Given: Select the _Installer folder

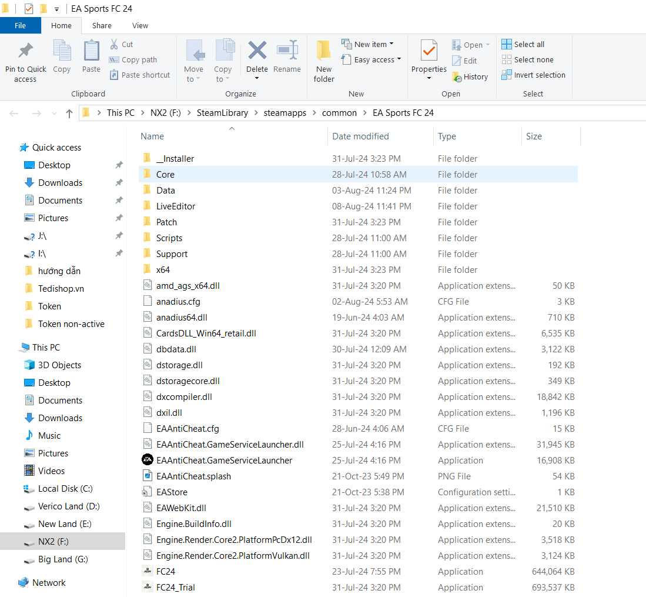Looking at the screenshot, I should pyautogui.click(x=358, y=159).
